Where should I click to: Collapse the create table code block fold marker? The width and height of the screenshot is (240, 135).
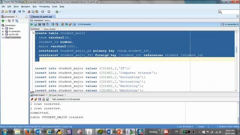point(33,33)
